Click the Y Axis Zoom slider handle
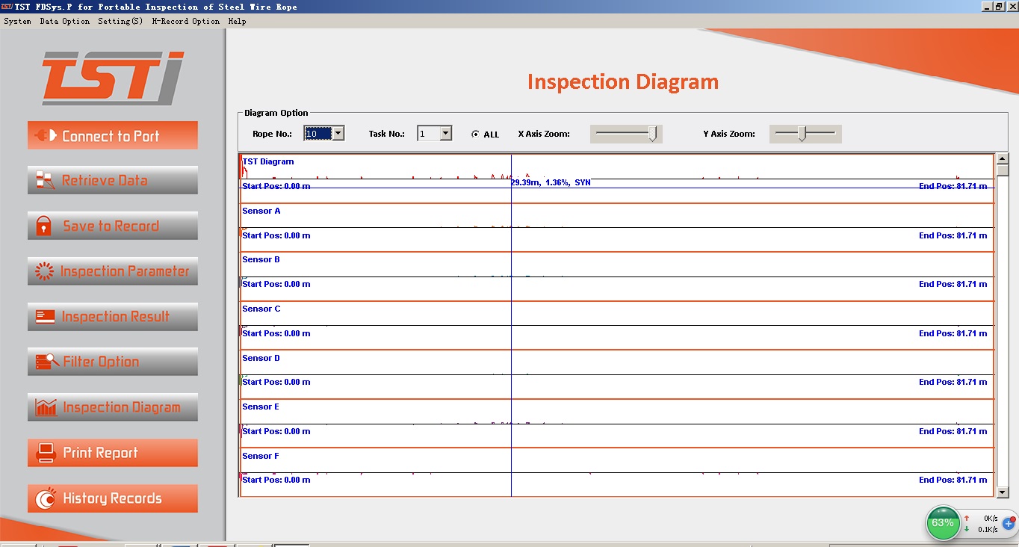1019x547 pixels. [x=802, y=134]
